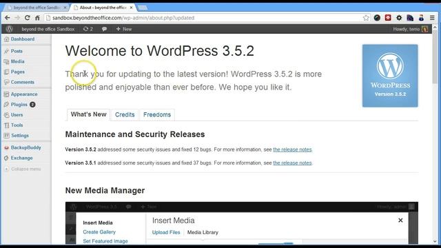Click the scrollbar down arrow
441x248 pixels.
(435, 242)
